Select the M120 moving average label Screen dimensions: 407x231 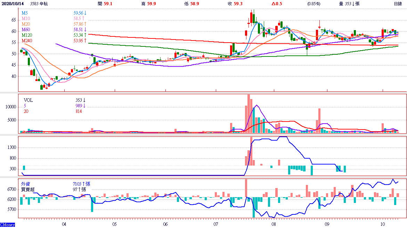coord(27,35)
